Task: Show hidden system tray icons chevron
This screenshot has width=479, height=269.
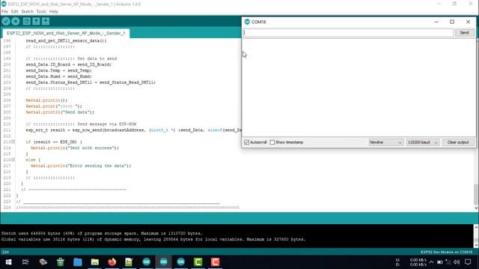Action: (x=431, y=262)
